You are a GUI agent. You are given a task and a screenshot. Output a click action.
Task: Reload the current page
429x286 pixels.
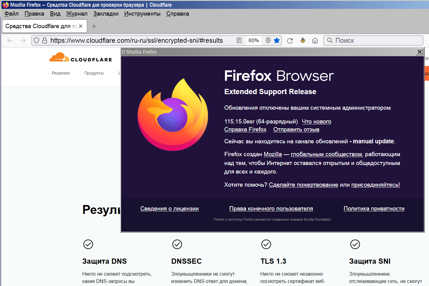(x=290, y=41)
